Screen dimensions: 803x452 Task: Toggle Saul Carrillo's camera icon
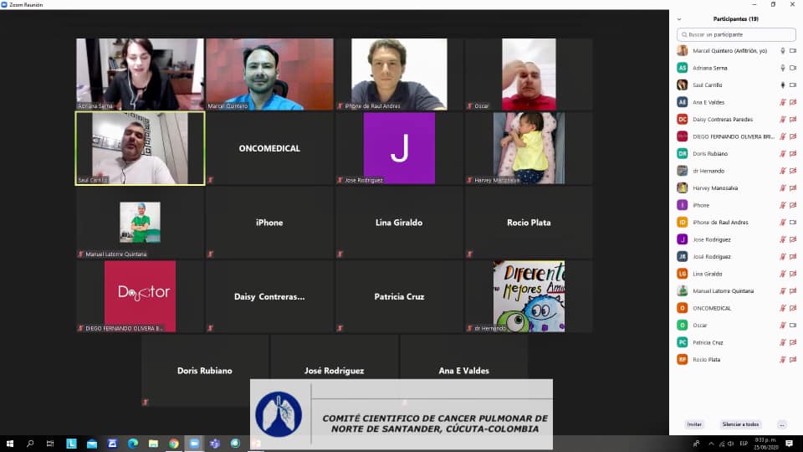793,85
